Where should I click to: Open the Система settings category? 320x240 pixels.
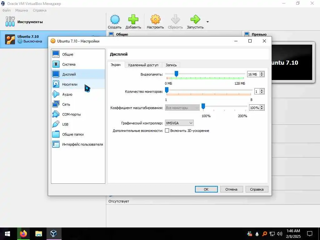point(78,64)
